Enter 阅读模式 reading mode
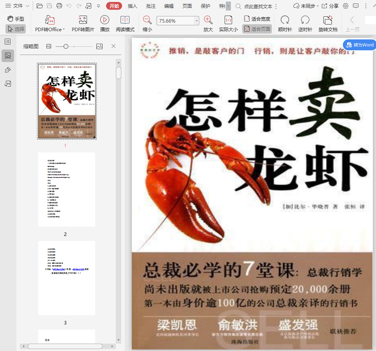 coord(125,21)
